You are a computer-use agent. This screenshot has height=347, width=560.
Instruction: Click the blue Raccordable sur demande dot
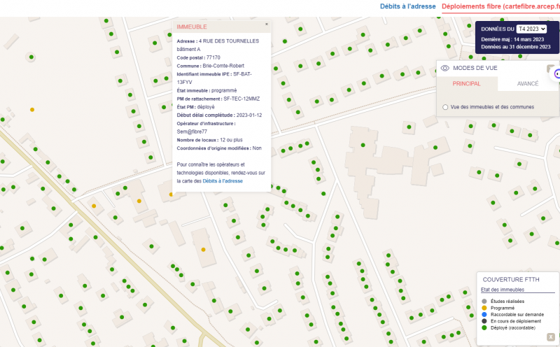click(484, 315)
